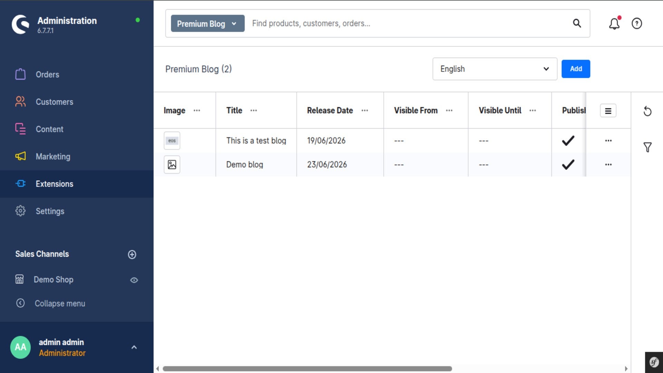The height and width of the screenshot is (373, 663).
Task: Sort by Visible From column header
Action: pos(416,111)
